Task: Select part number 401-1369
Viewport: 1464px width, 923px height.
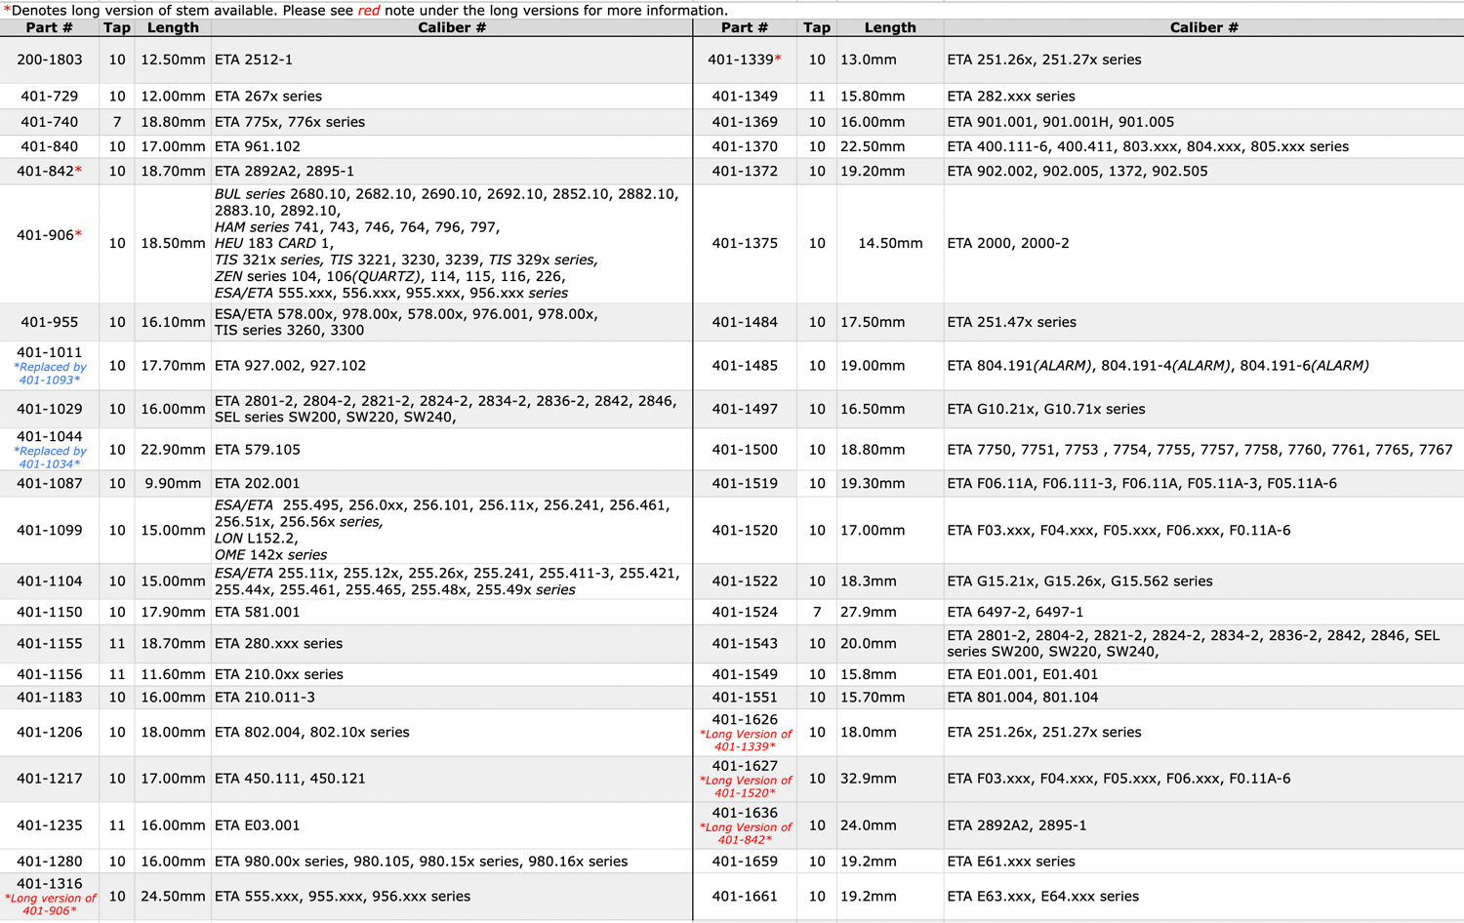Action: click(x=745, y=122)
